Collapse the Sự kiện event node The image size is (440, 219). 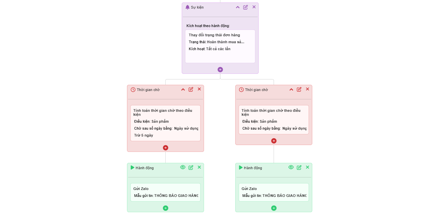coord(237,7)
